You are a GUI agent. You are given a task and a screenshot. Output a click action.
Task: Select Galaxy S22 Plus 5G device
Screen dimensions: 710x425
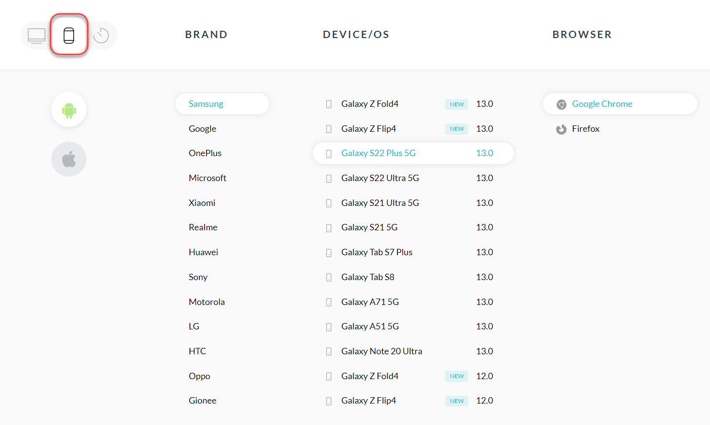(x=378, y=153)
